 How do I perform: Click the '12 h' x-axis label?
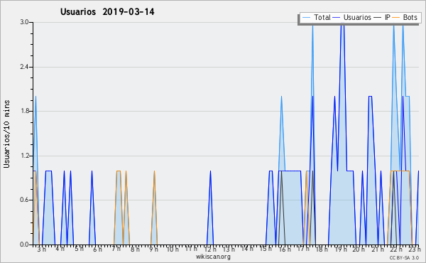(210, 249)
